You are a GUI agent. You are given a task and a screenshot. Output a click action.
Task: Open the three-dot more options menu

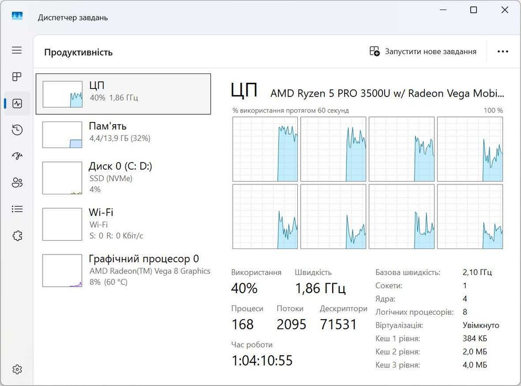pyautogui.click(x=503, y=51)
